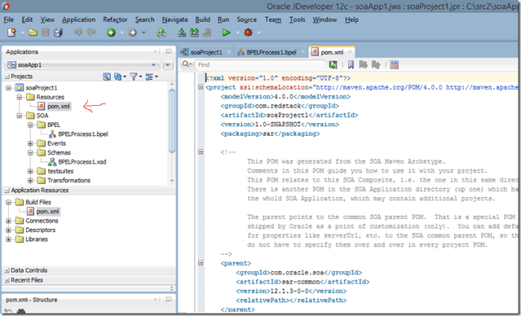This screenshot has height=316, width=521.
Task: Expand the testsuites folder
Action: (30, 172)
